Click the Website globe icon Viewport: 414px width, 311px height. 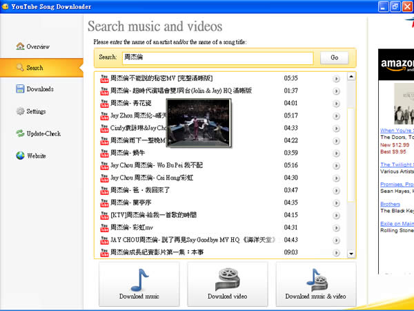point(20,155)
